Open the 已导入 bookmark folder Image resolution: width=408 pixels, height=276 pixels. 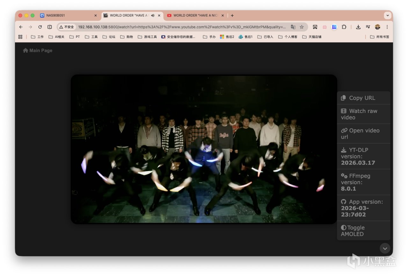point(265,37)
